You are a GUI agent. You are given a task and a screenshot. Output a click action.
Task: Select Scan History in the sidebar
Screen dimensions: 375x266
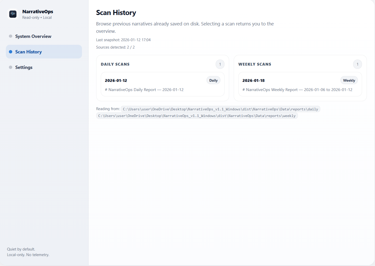click(x=29, y=52)
